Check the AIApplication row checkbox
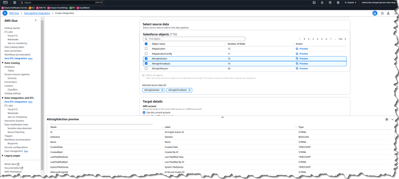Screen dimensions: 399x179 coord(146,49)
